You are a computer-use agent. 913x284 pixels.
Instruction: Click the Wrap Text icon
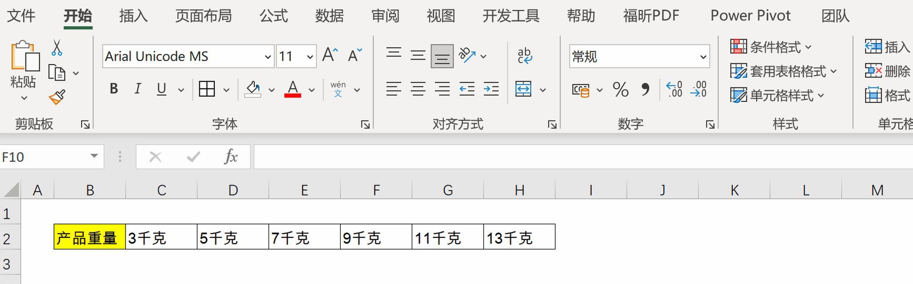point(525,56)
